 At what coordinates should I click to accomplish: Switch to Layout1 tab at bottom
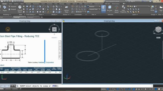click(8, 89)
